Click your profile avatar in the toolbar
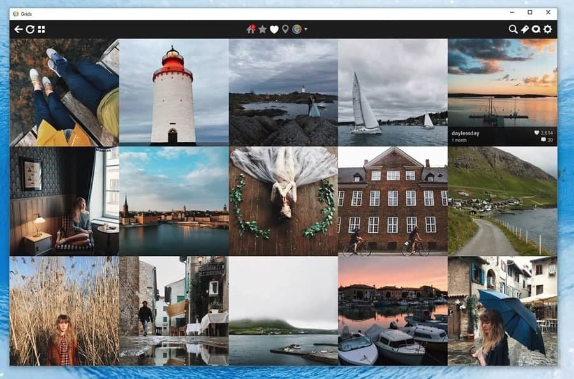 (x=297, y=29)
